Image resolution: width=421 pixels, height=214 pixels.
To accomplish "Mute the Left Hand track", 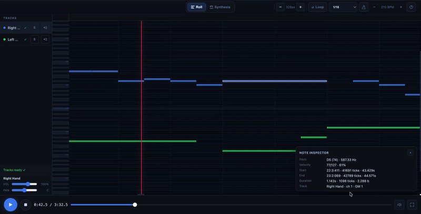I will point(45,39).
